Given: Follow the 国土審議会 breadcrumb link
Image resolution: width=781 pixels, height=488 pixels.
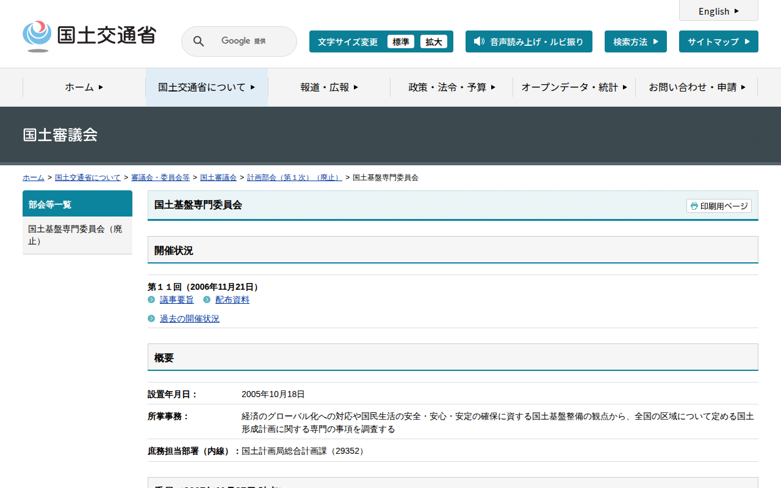Looking at the screenshot, I should point(218,178).
